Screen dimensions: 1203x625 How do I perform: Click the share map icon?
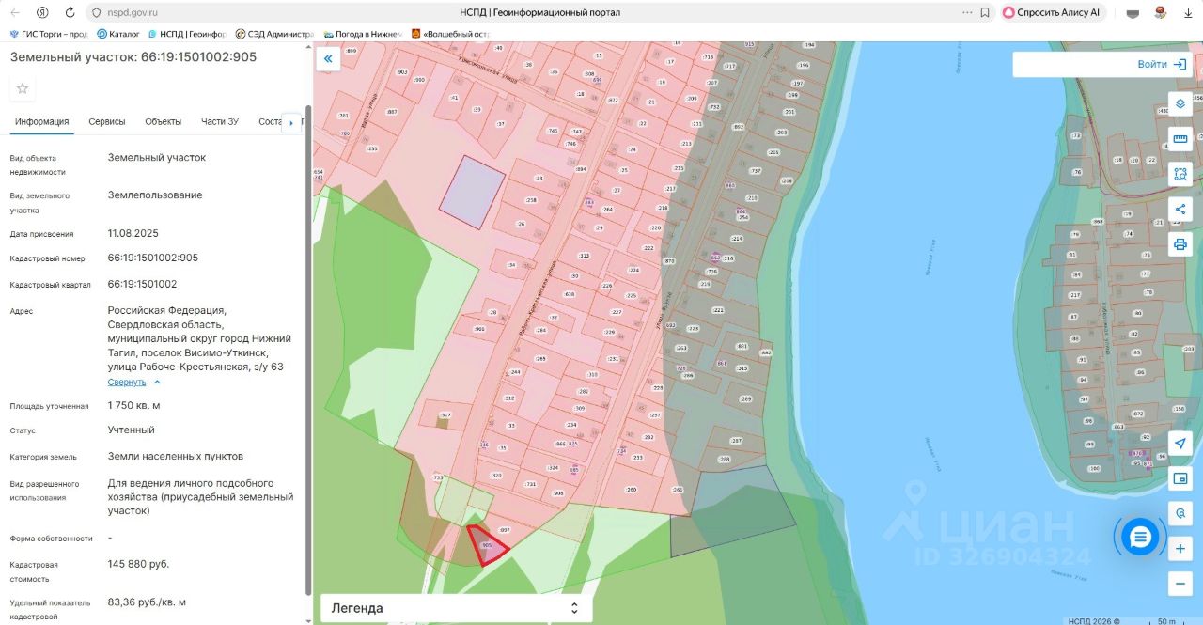point(1180,209)
